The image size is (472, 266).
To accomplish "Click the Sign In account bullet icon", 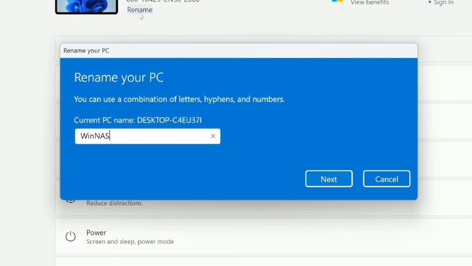I will click(428, 3).
